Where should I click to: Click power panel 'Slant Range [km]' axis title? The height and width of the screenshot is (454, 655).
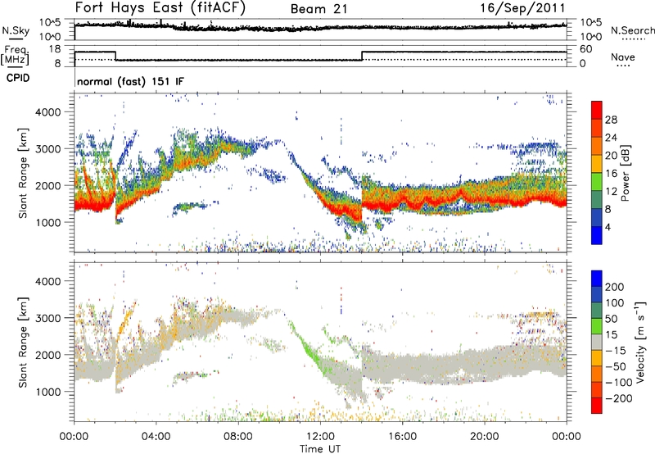tap(23, 173)
